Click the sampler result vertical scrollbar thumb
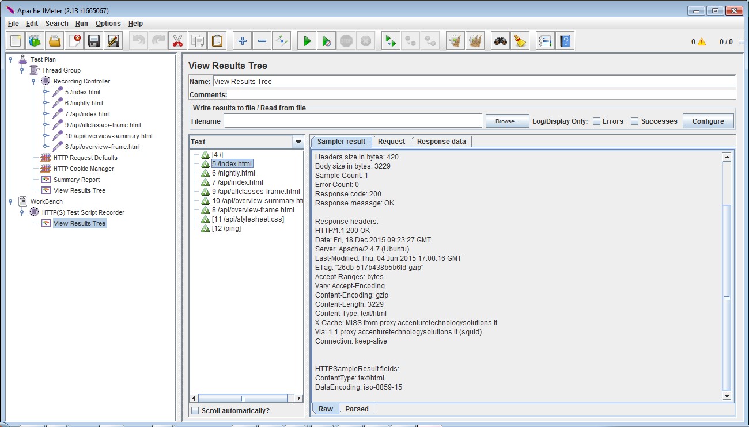The height and width of the screenshot is (427, 749). click(x=727, y=296)
